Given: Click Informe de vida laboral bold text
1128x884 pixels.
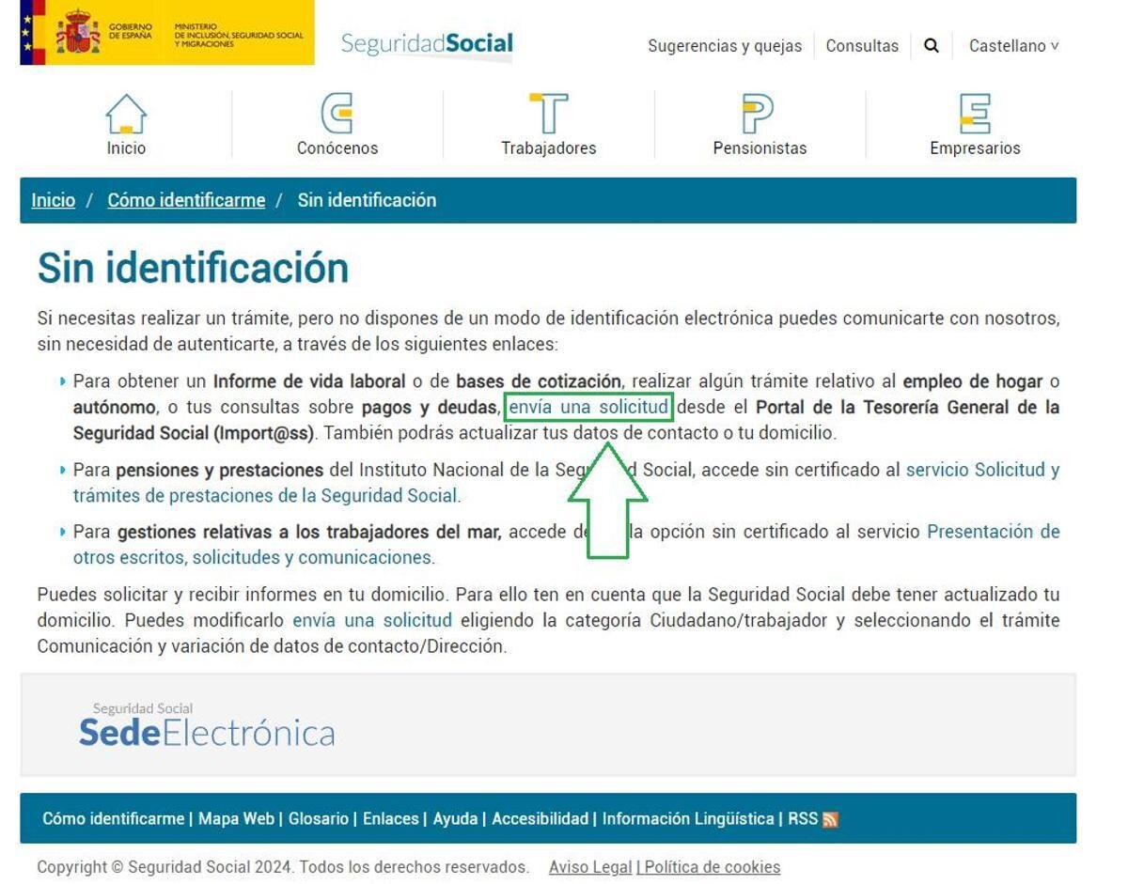Looking at the screenshot, I should coord(309,381).
